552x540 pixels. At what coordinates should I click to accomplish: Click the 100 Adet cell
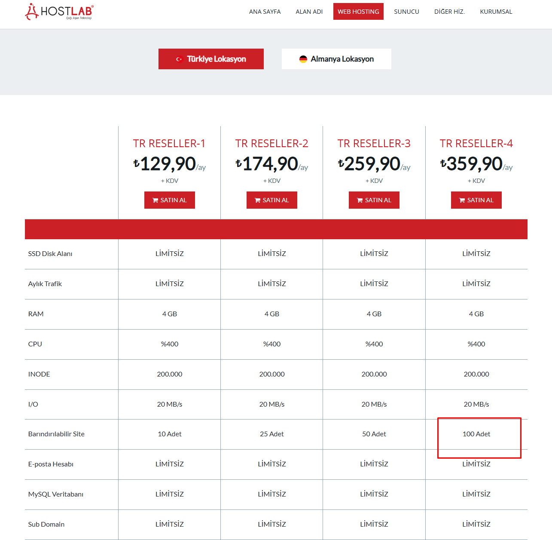click(476, 434)
